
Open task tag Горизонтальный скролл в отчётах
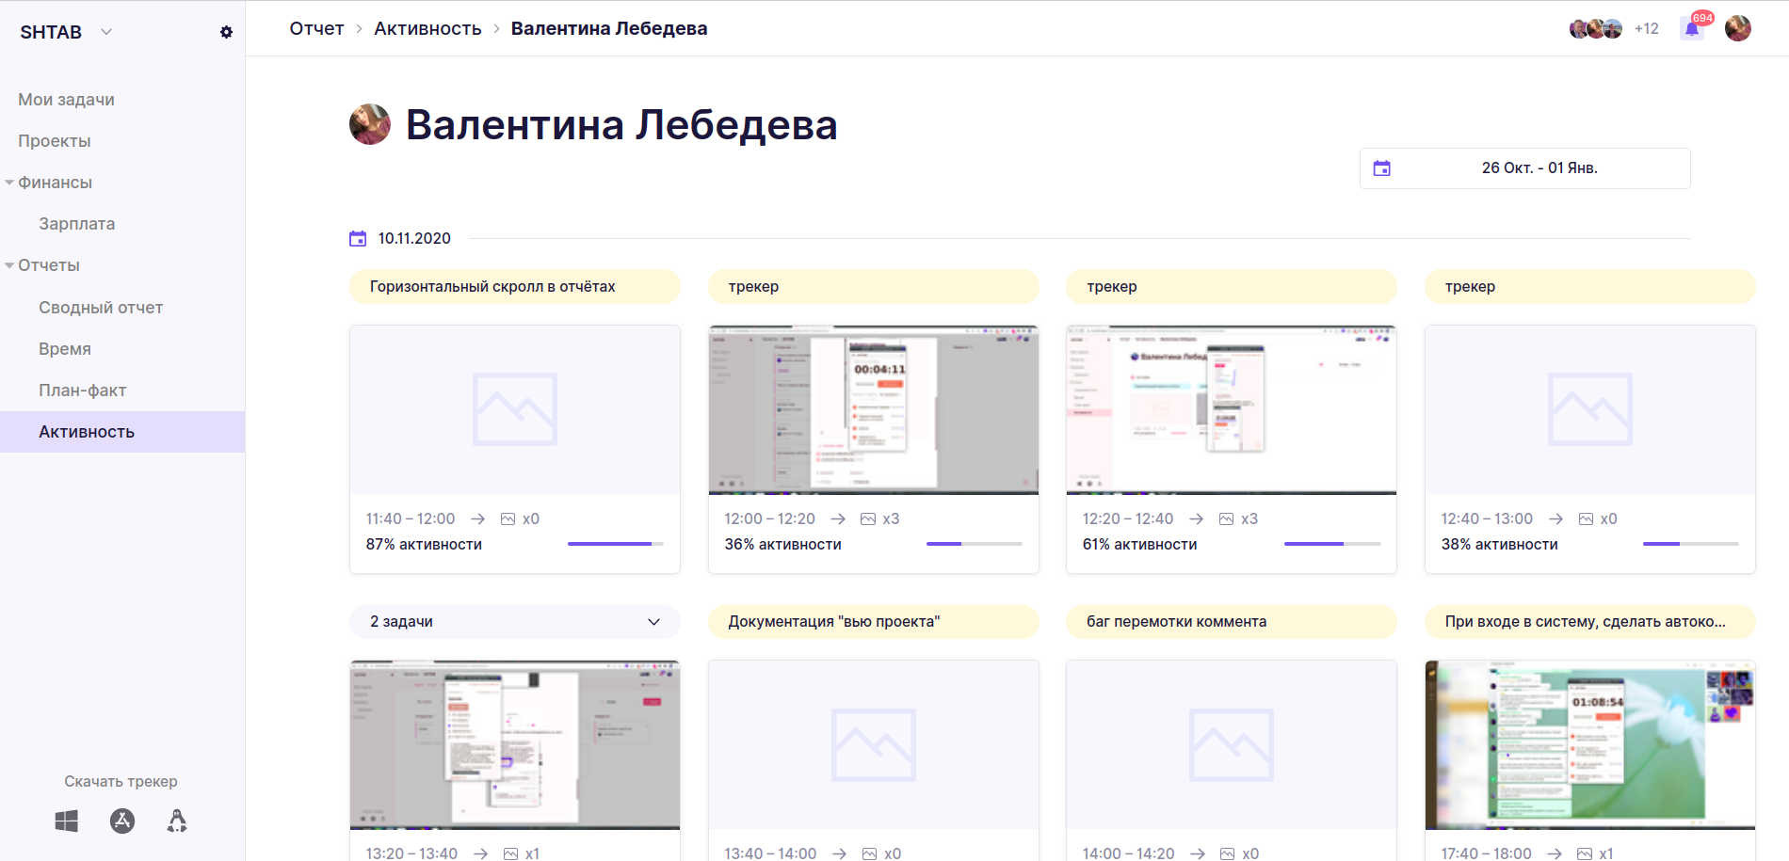515,287
